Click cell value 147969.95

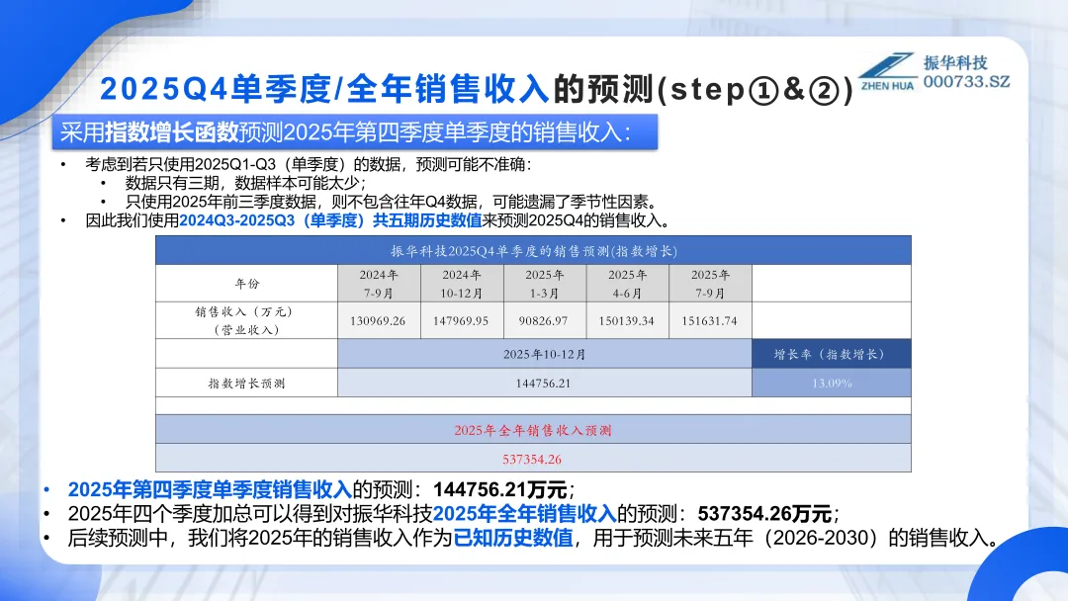461,320
